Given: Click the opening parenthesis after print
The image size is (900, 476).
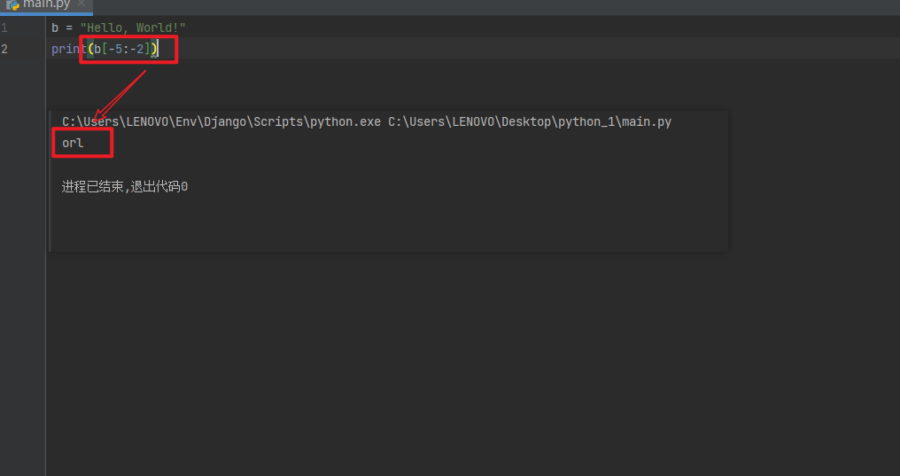Looking at the screenshot, I should pos(90,49).
